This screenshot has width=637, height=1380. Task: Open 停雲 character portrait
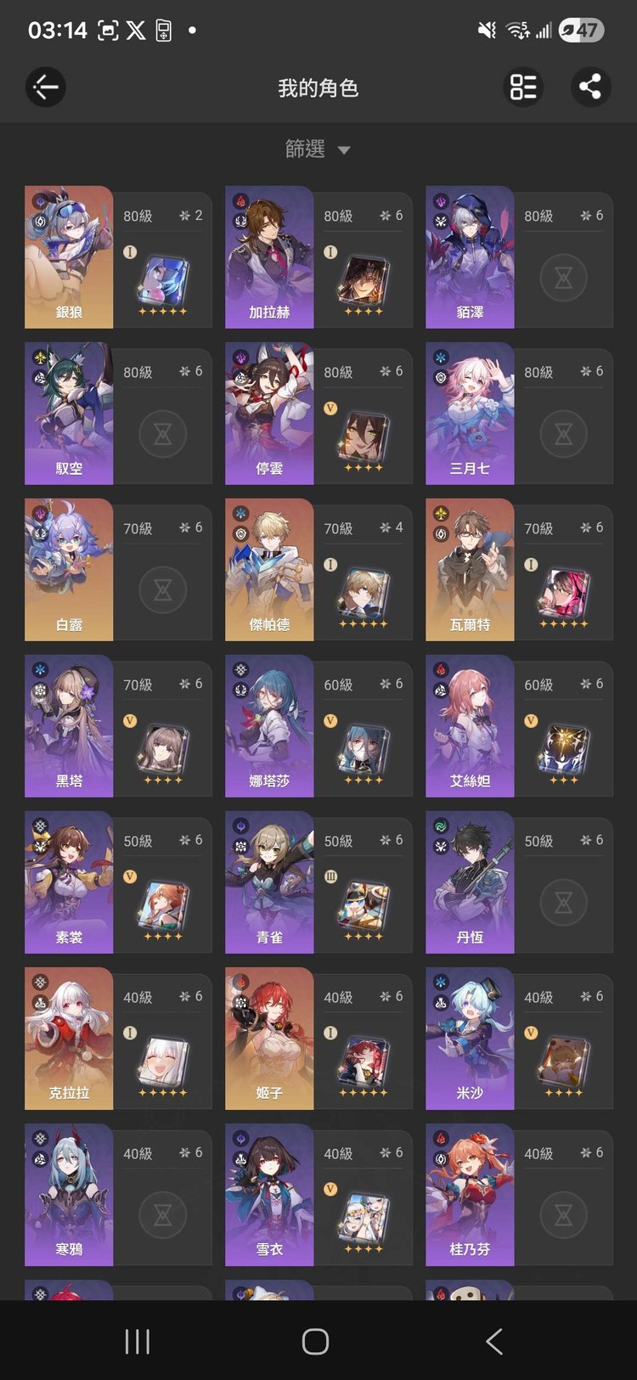click(x=269, y=414)
